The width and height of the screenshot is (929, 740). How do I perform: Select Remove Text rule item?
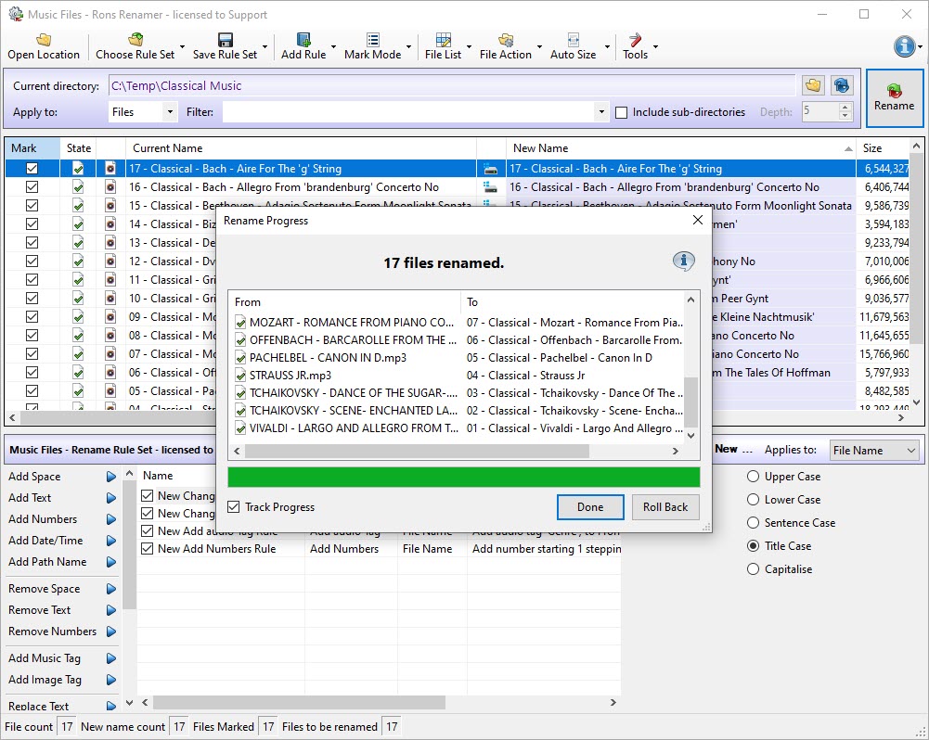point(40,610)
